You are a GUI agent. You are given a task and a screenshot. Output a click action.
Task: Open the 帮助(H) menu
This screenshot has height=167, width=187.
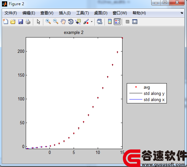coord(139,13)
